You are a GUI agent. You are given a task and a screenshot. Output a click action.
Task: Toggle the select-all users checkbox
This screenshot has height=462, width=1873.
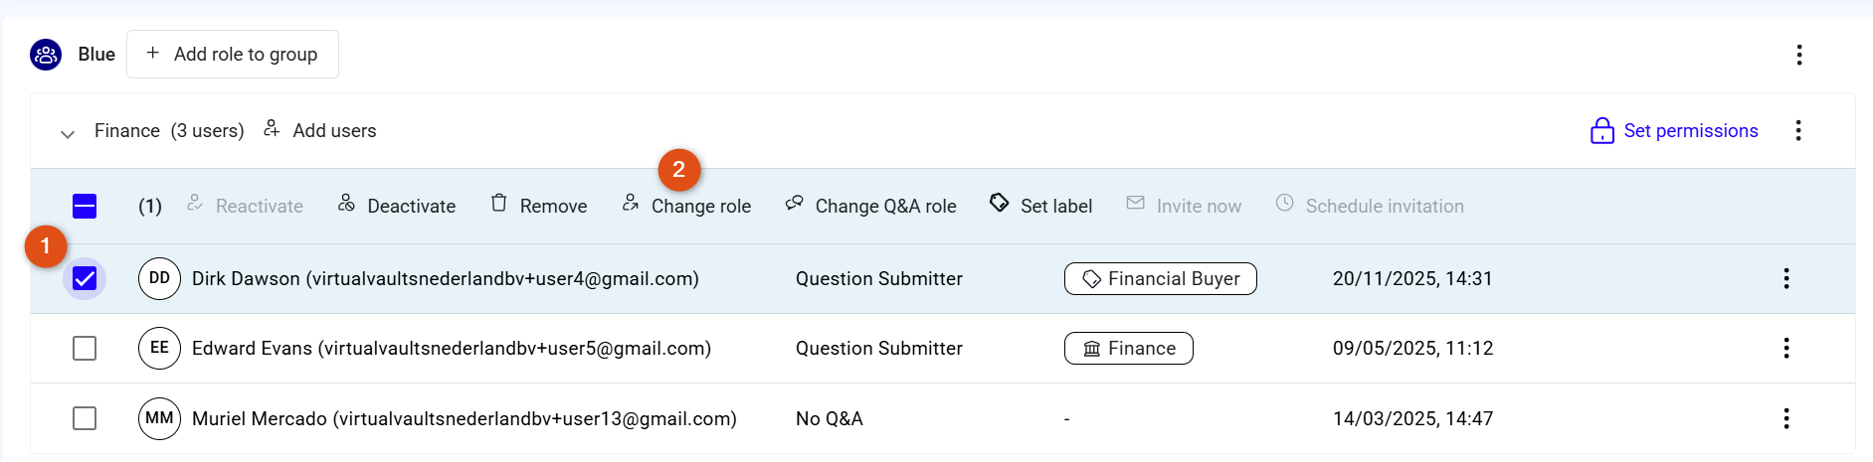85,207
